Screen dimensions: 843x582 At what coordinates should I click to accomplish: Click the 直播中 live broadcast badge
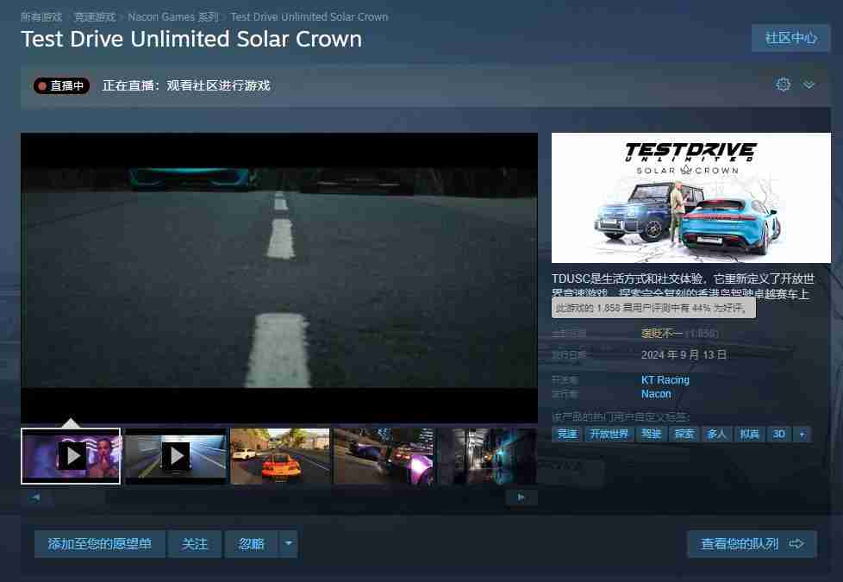pos(61,85)
